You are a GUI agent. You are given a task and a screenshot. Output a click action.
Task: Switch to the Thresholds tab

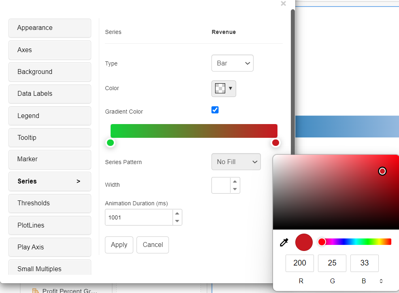pyautogui.click(x=50, y=203)
